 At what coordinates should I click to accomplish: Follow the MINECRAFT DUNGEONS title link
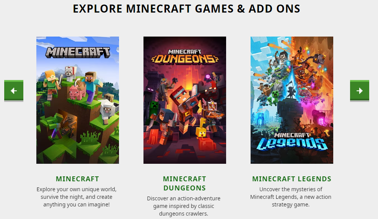coord(185,184)
